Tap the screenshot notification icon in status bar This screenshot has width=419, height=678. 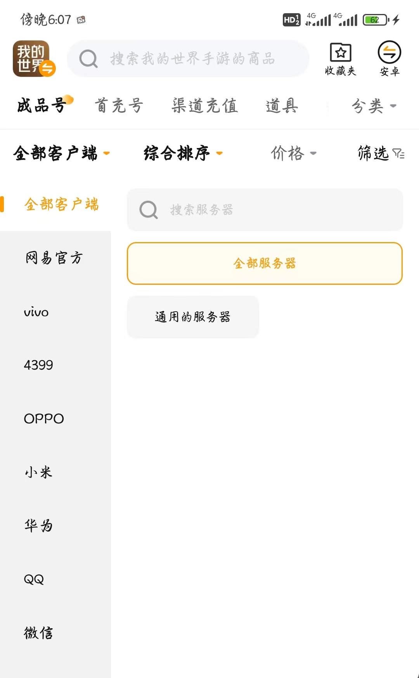81,20
